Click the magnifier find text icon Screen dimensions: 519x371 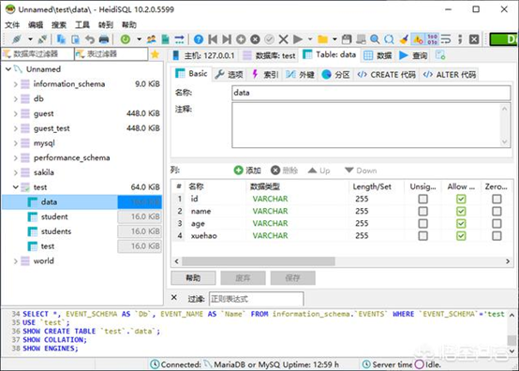click(375, 39)
